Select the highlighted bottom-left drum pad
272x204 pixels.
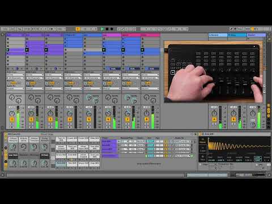click(x=61, y=164)
